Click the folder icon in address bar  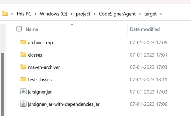5,14
